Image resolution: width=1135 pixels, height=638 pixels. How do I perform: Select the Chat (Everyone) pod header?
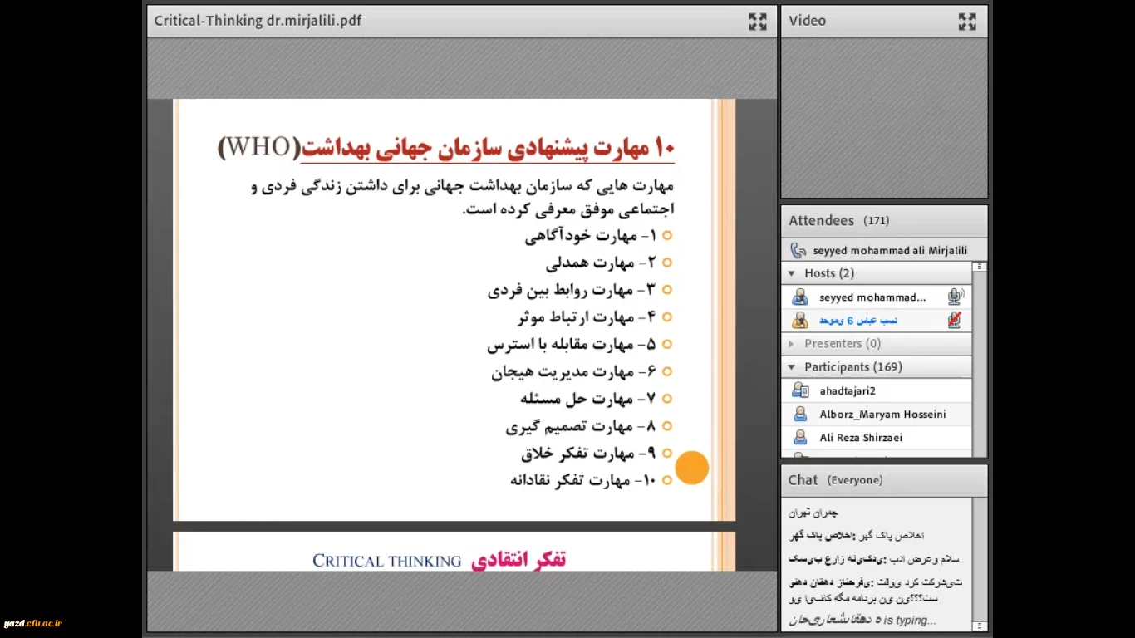[x=884, y=480]
